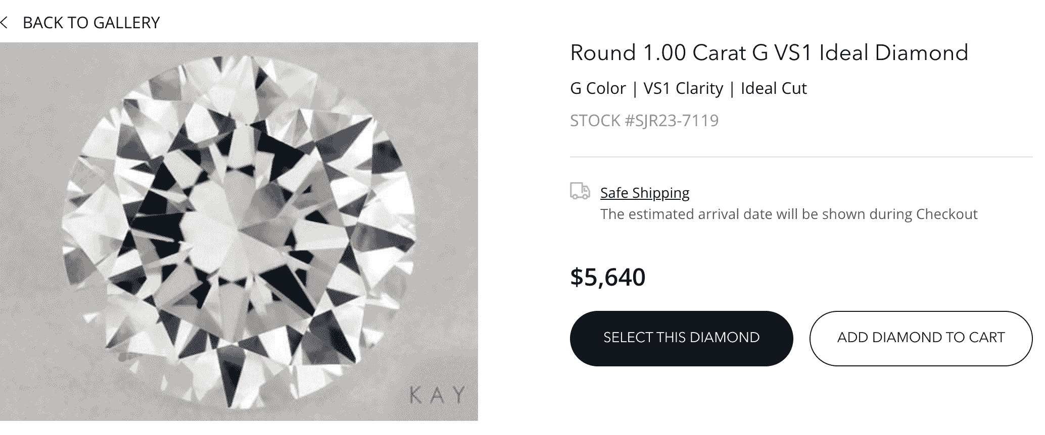Click the Ideal Cut specification text
Viewport: 1045px width, 435px height.
tap(774, 88)
